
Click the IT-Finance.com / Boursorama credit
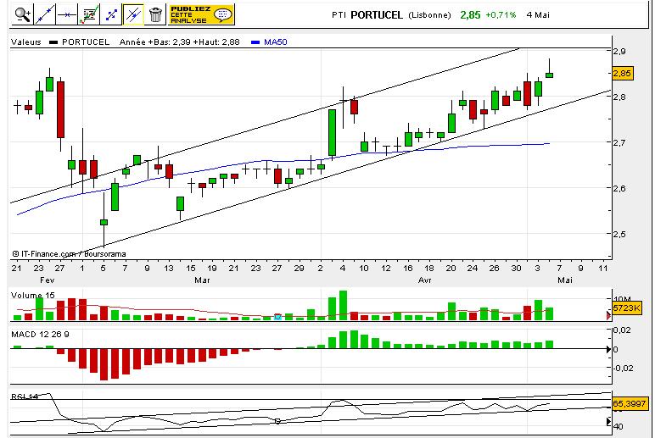pyautogui.click(x=69, y=254)
